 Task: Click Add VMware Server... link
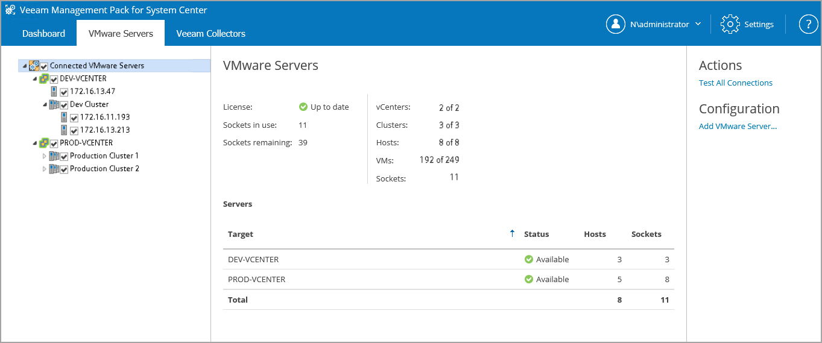(x=738, y=126)
